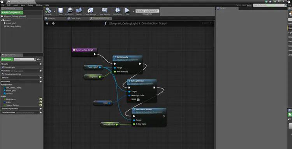The height and width of the screenshot is (149, 292).
Task: Click the Add Component button
Action: click(12, 12)
